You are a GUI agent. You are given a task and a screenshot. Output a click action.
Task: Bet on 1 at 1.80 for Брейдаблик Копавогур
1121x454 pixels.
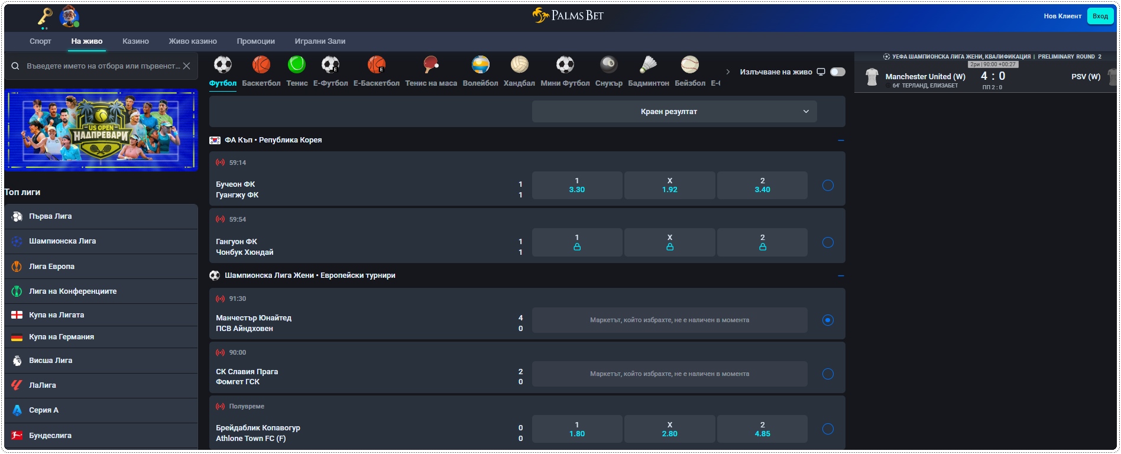tap(577, 429)
